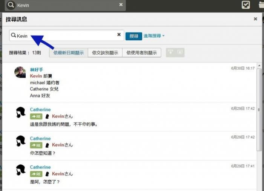This screenshot has width=264, height=191.
Task: Click the magnifier icon in top search bar
Action: [x=11, y=5]
